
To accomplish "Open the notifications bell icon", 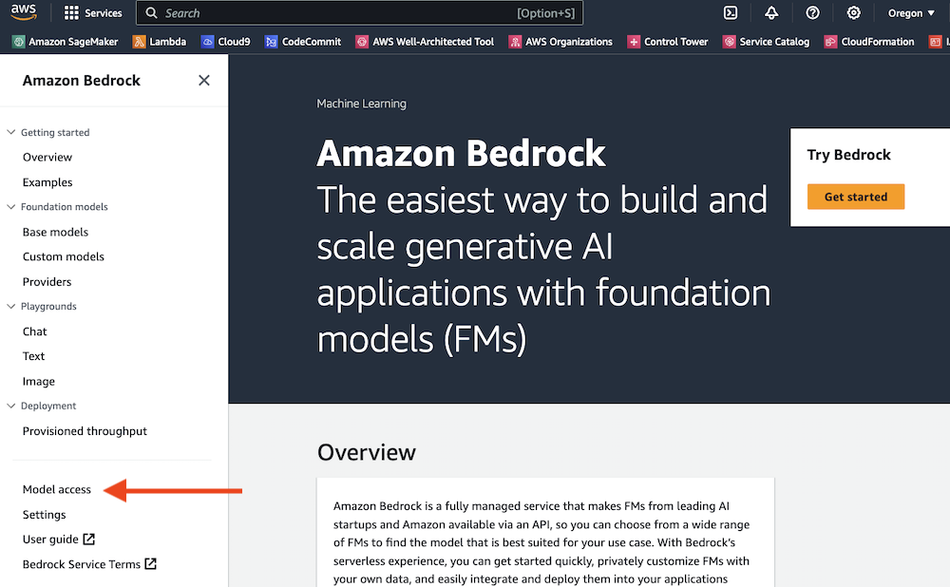I will pyautogui.click(x=771, y=12).
